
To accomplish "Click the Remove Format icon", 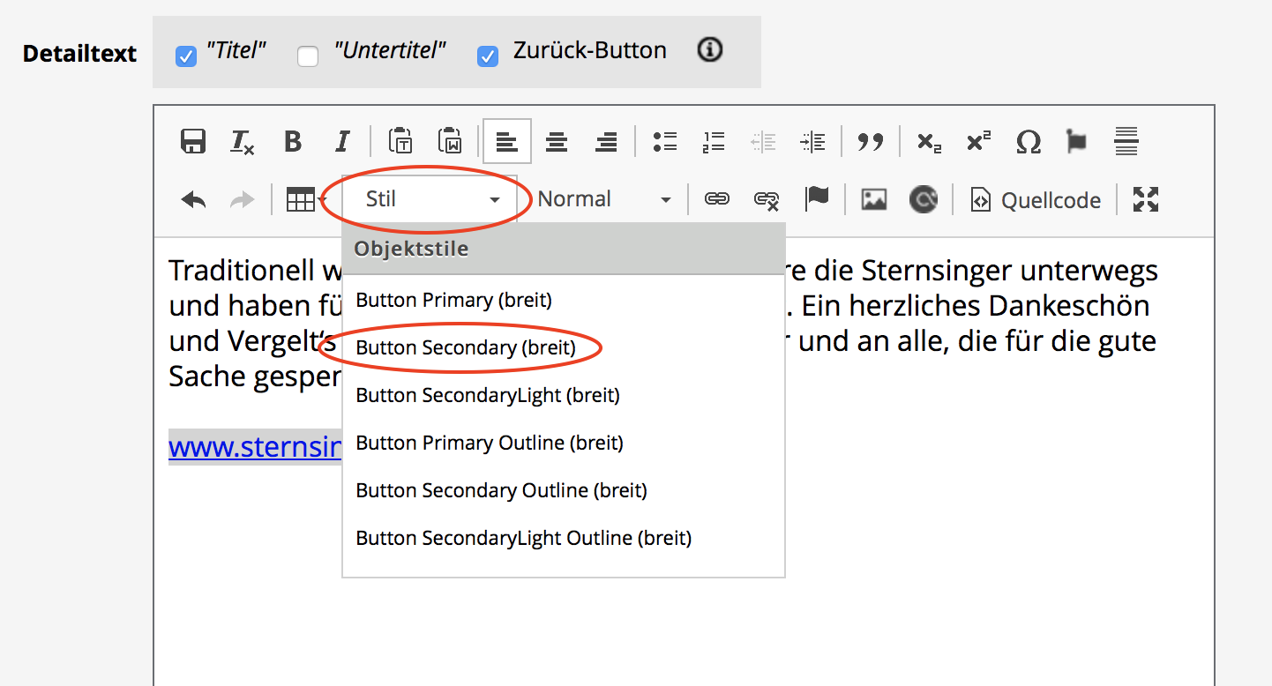I will (243, 142).
